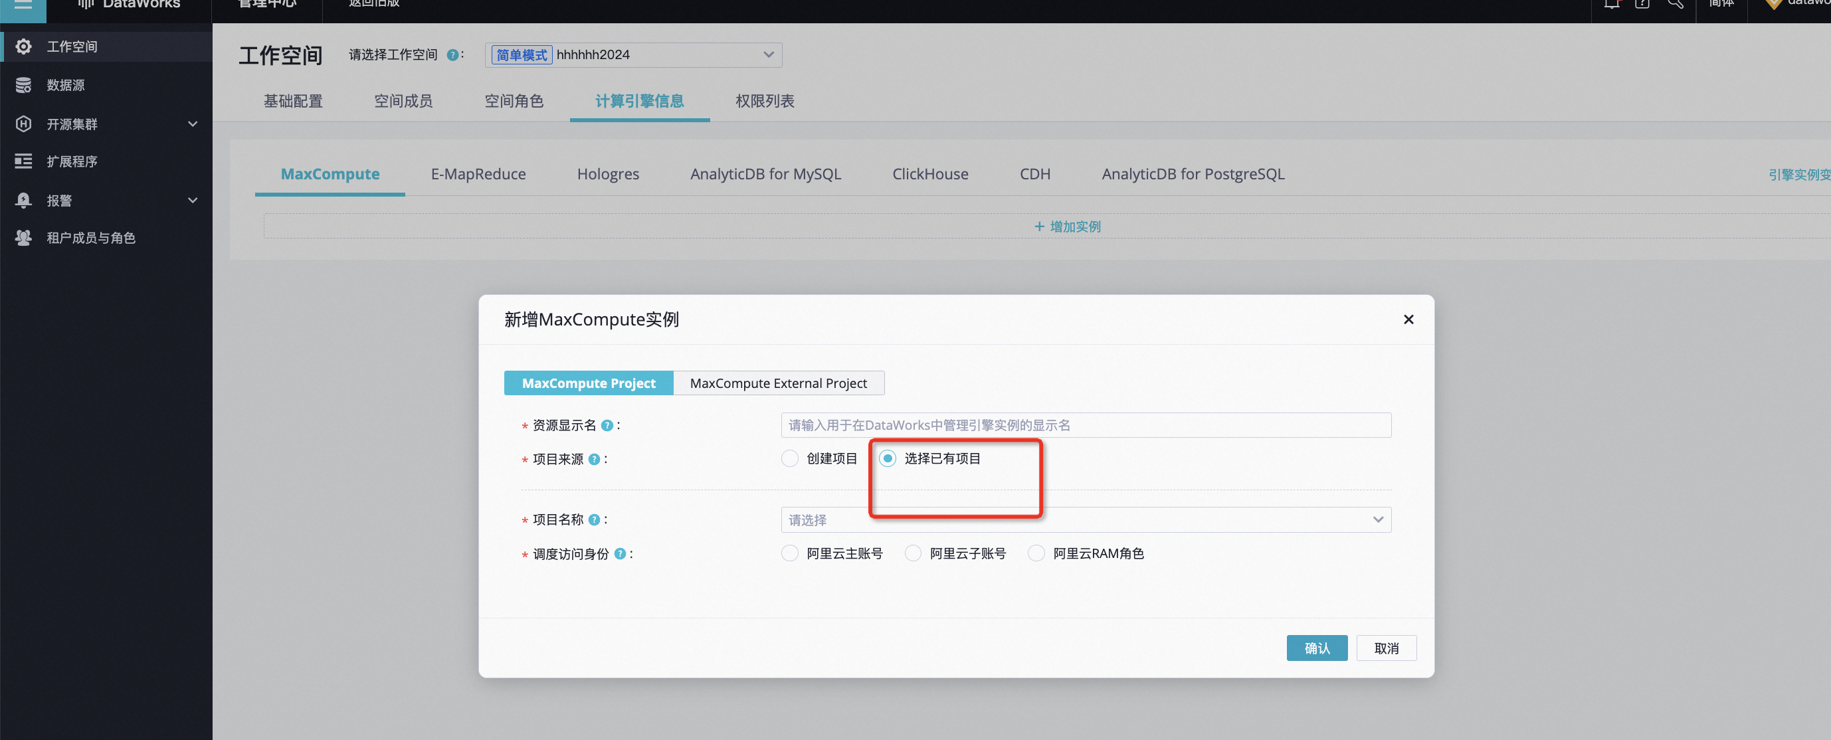Click the extension programs list icon
1831x740 pixels.
point(23,161)
